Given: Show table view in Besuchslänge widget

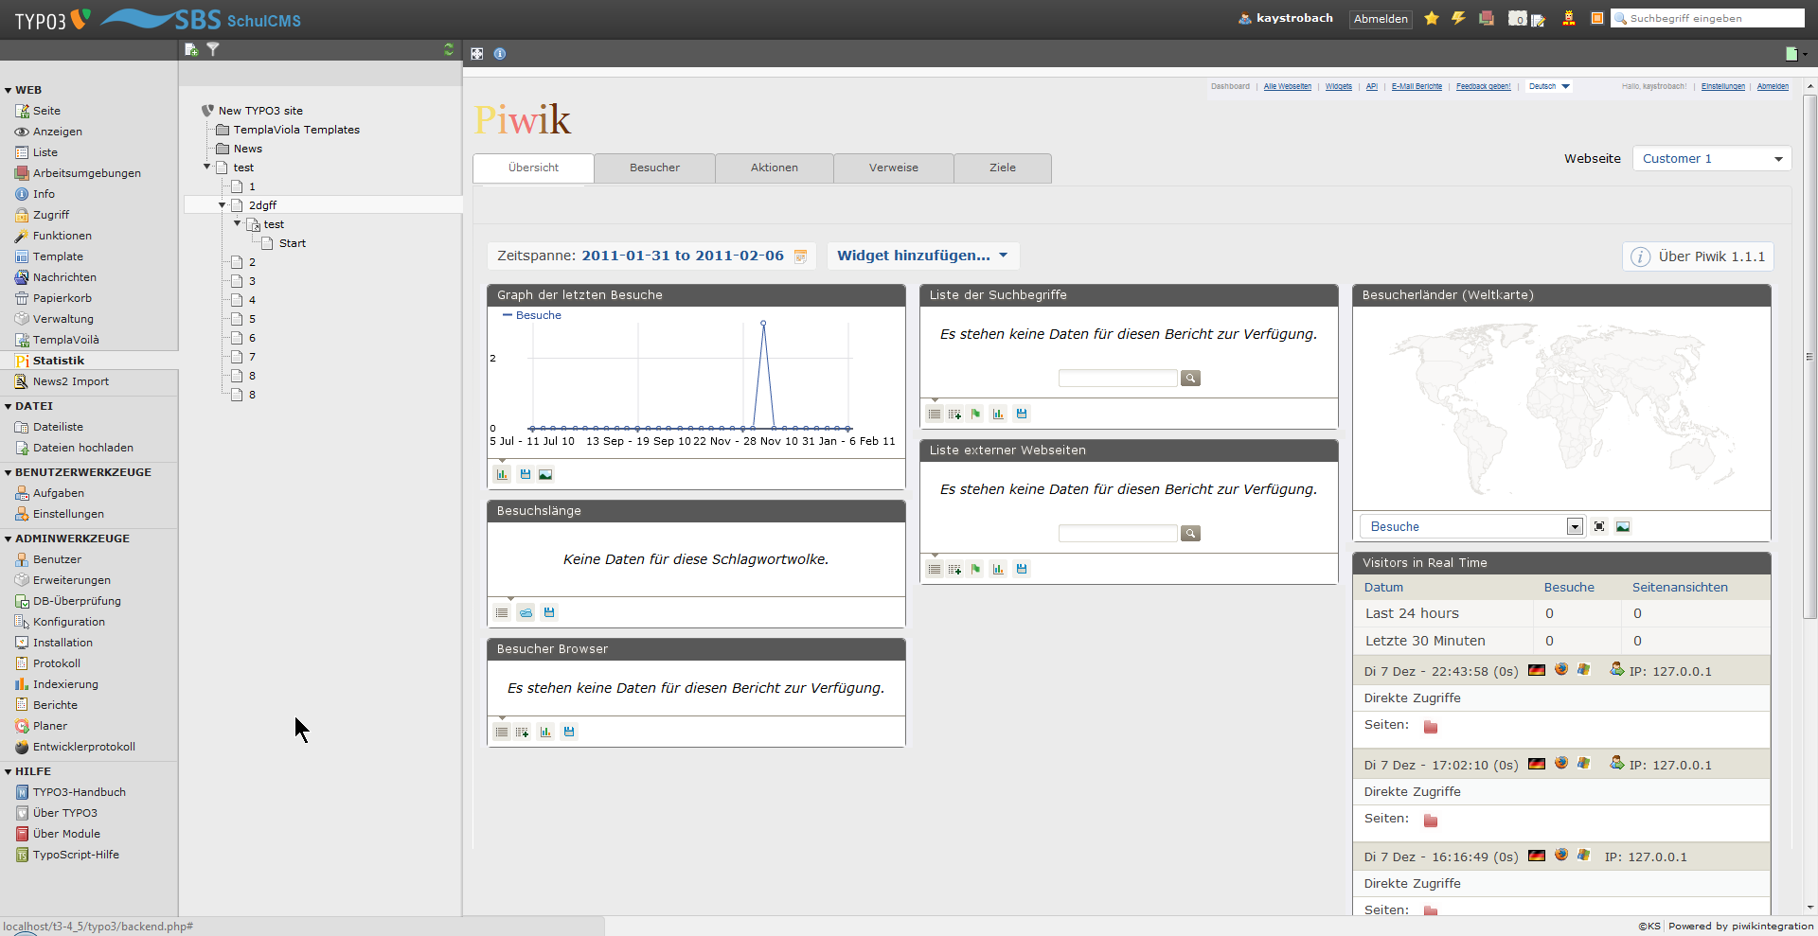Looking at the screenshot, I should (502, 612).
